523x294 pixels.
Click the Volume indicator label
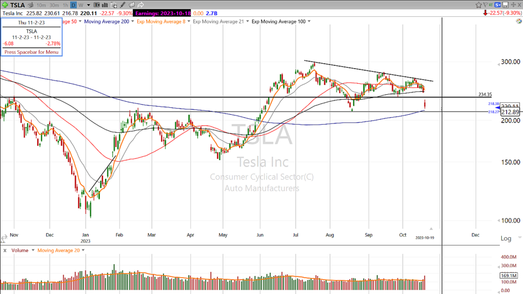(x=20, y=250)
